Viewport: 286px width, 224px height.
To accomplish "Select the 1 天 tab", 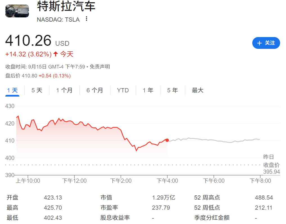I will 12,90.
